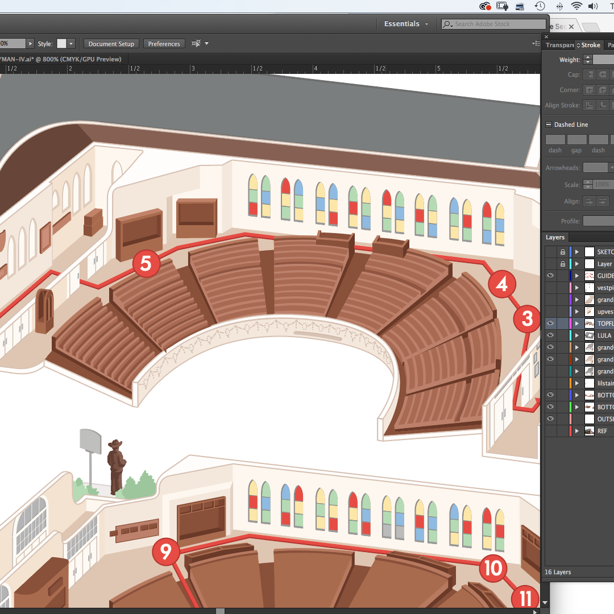Expand the LULA layer
Viewport: 614px width, 614px height.
577,335
